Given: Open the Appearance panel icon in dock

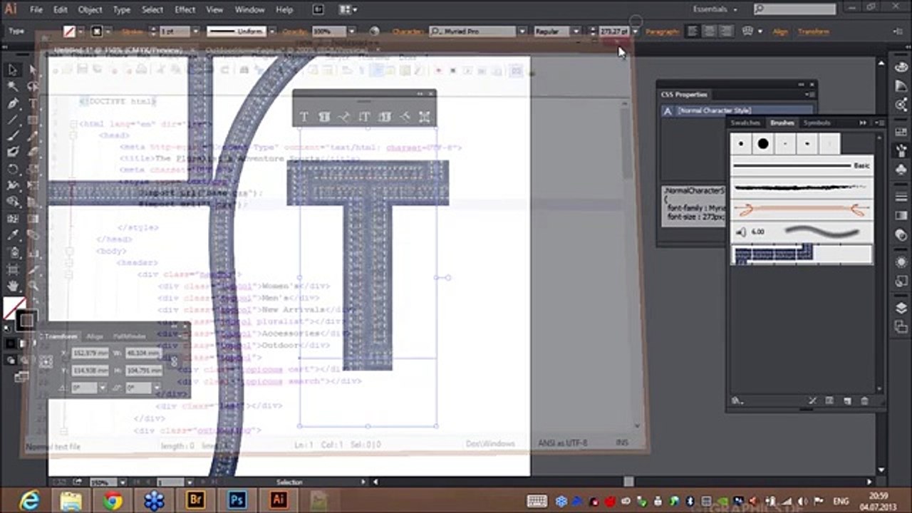Looking at the screenshot, I should (901, 261).
